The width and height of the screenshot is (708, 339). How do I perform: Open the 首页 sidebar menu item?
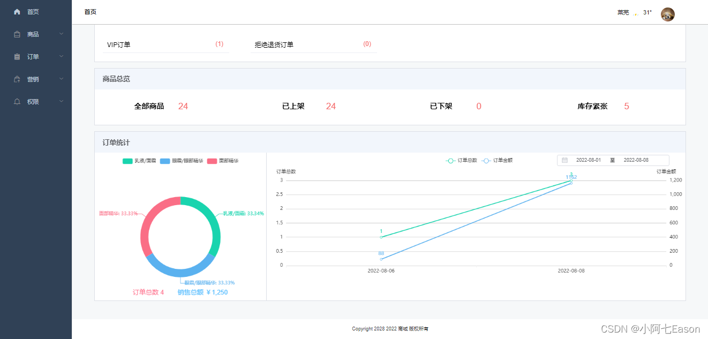36,11
